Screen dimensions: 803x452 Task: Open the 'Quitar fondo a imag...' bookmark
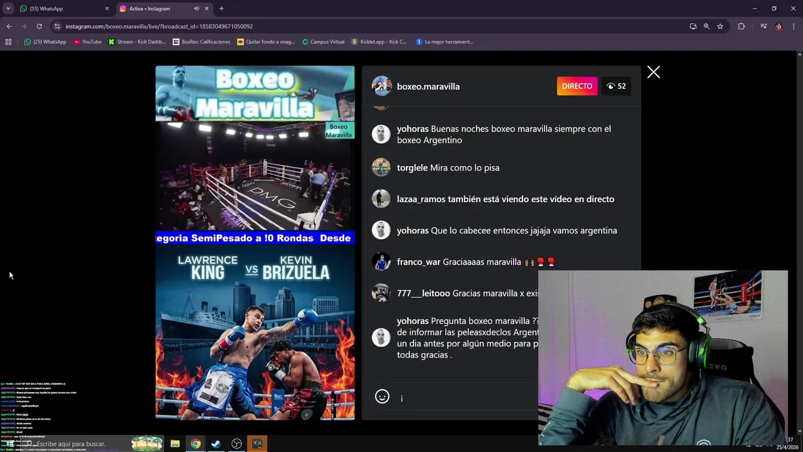[266, 42]
